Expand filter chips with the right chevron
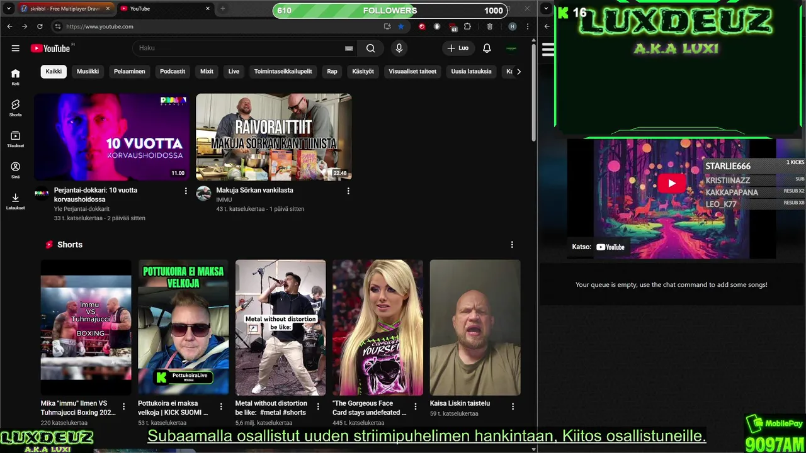This screenshot has width=806, height=453. coord(518,71)
